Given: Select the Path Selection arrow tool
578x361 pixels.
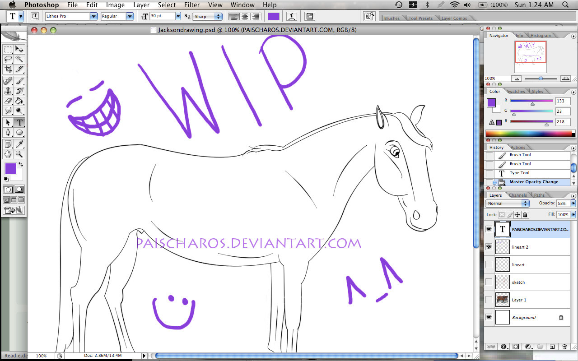Looking at the screenshot, I should (8, 123).
